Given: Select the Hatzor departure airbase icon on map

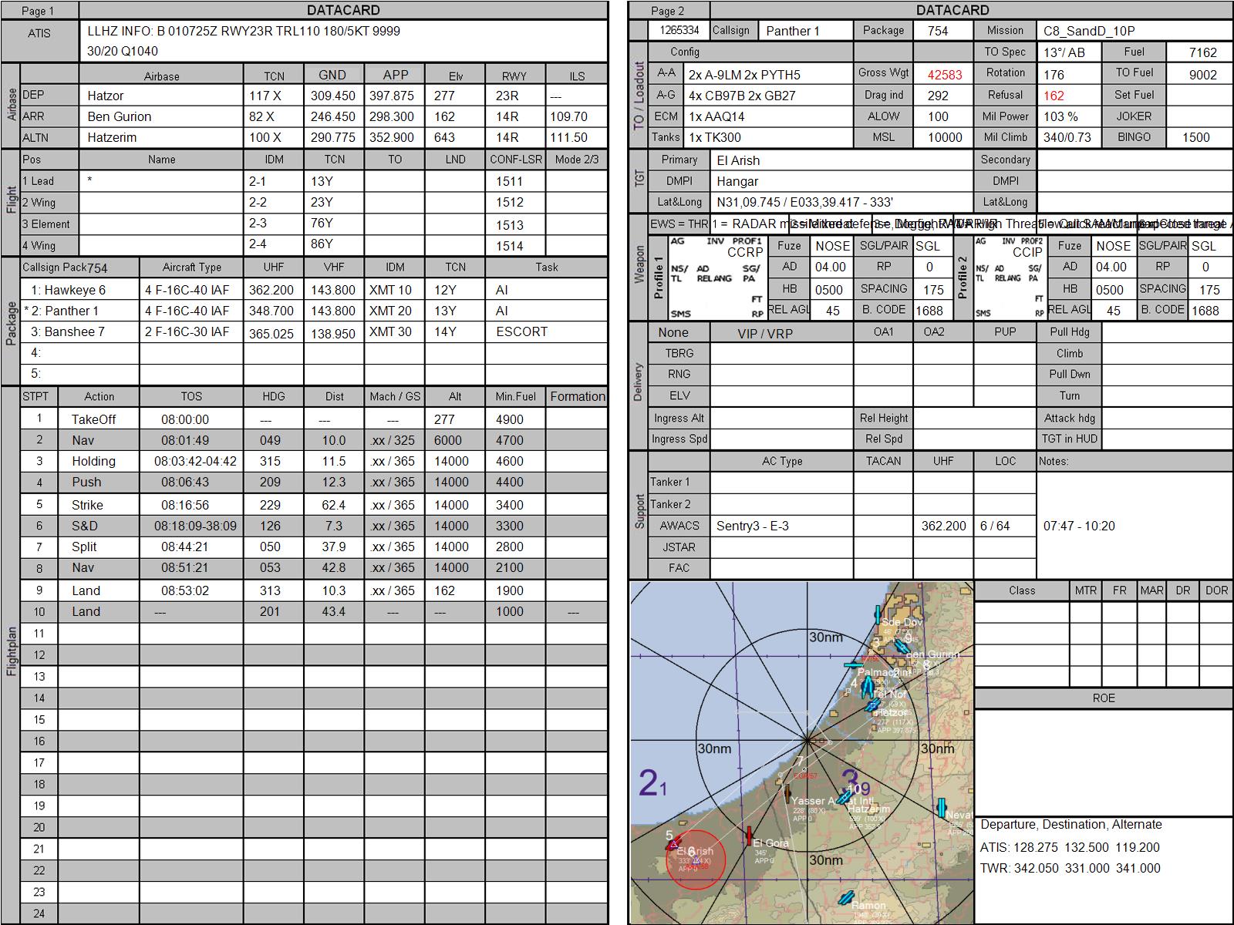Looking at the screenshot, I should tap(873, 705).
